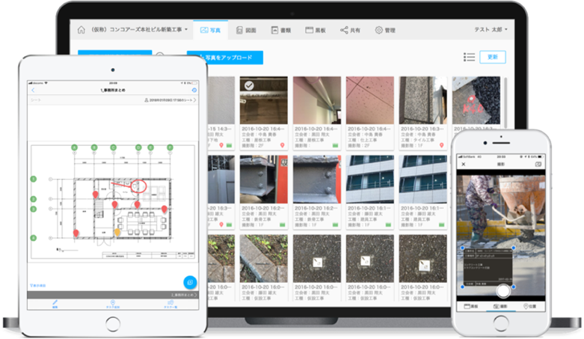Close the phone camera with X icon

click(464, 164)
